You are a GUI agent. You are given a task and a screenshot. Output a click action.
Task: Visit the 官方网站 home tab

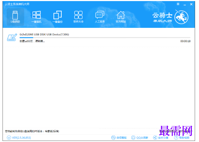[121, 17]
